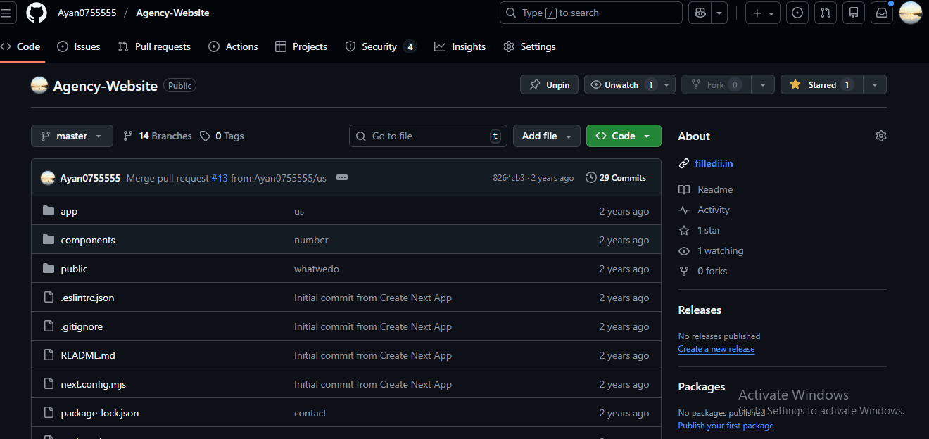Image resolution: width=929 pixels, height=439 pixels.
Task: Switch to the Security tab
Action: pyautogui.click(x=381, y=46)
